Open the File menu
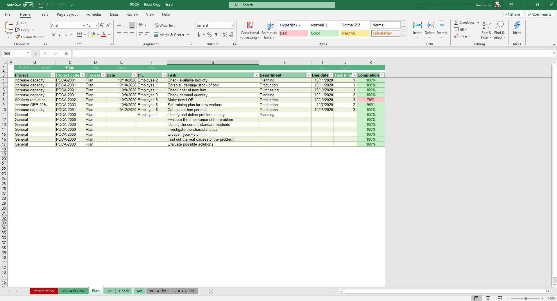557x301 pixels. click(8, 14)
